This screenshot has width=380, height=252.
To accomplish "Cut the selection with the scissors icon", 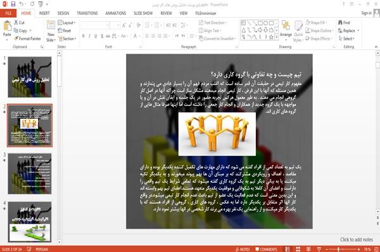I will pos(16,23).
